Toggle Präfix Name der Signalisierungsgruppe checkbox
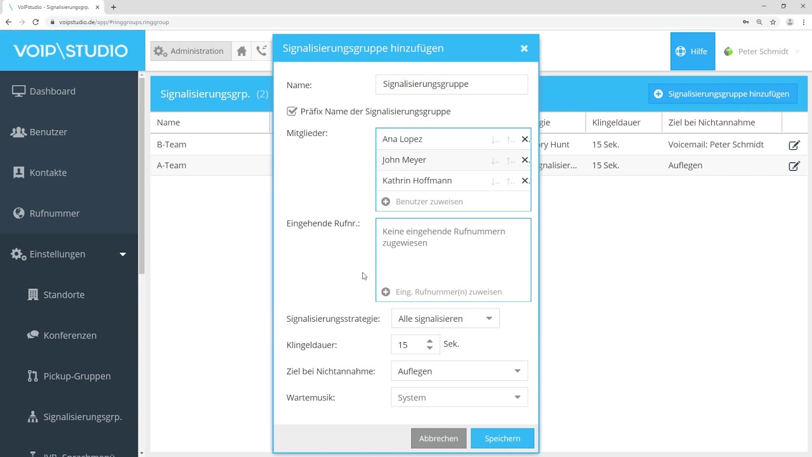Screen dimensions: 812x457 (292, 111)
